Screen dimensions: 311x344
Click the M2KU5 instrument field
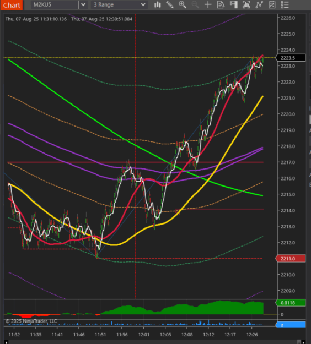pyautogui.click(x=55, y=4)
